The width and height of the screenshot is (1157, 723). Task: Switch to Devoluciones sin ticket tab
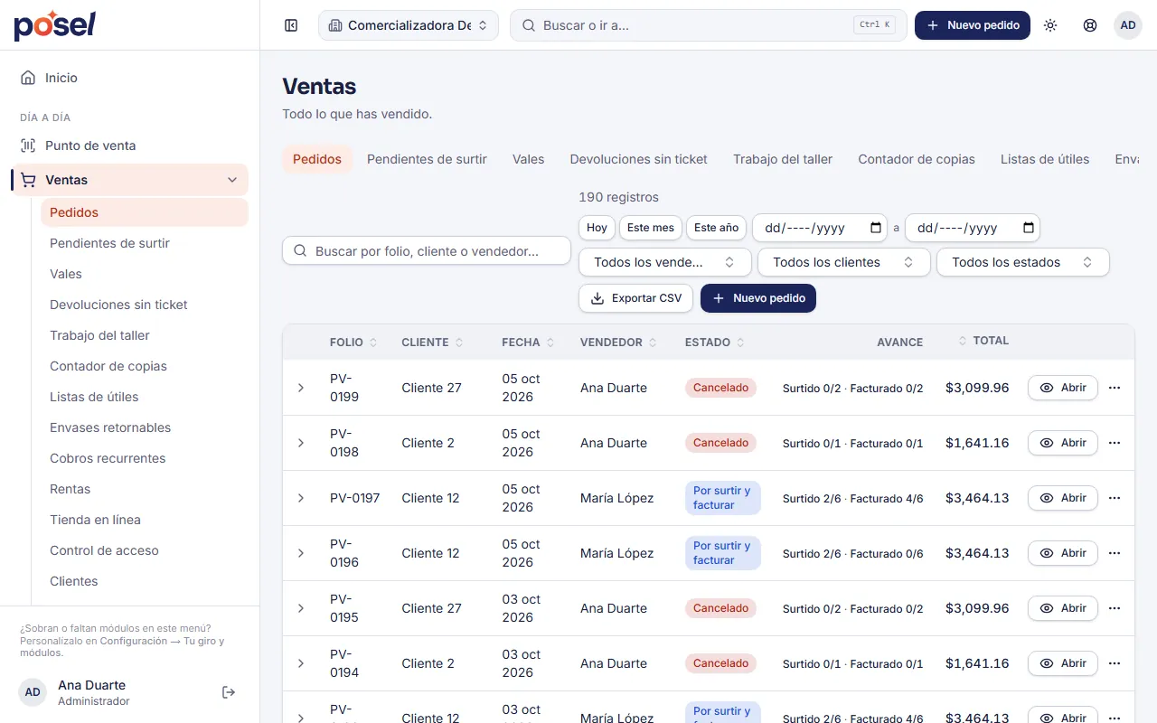[x=639, y=159]
